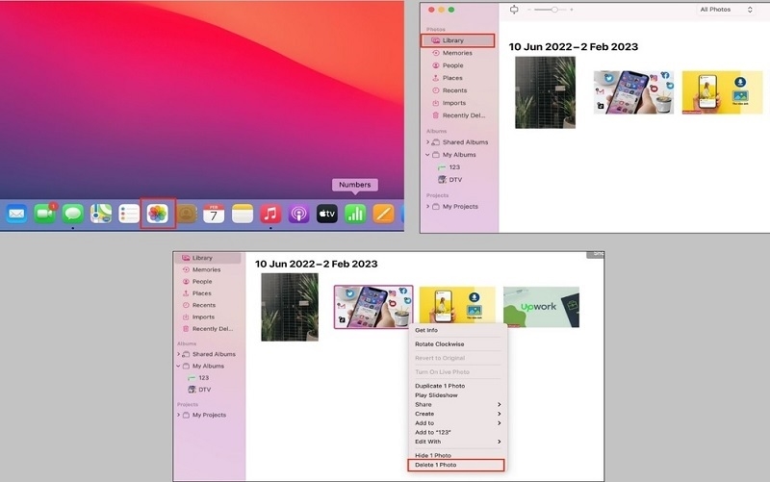The image size is (770, 482).
Task: Expand My Projects in top Photos window
Action: [427, 207]
